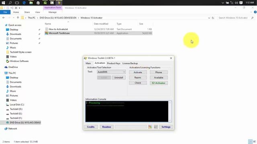The image size is (257, 144).
Task: Open TechJalil Styles screen folder
Action: [x=20, y=52]
